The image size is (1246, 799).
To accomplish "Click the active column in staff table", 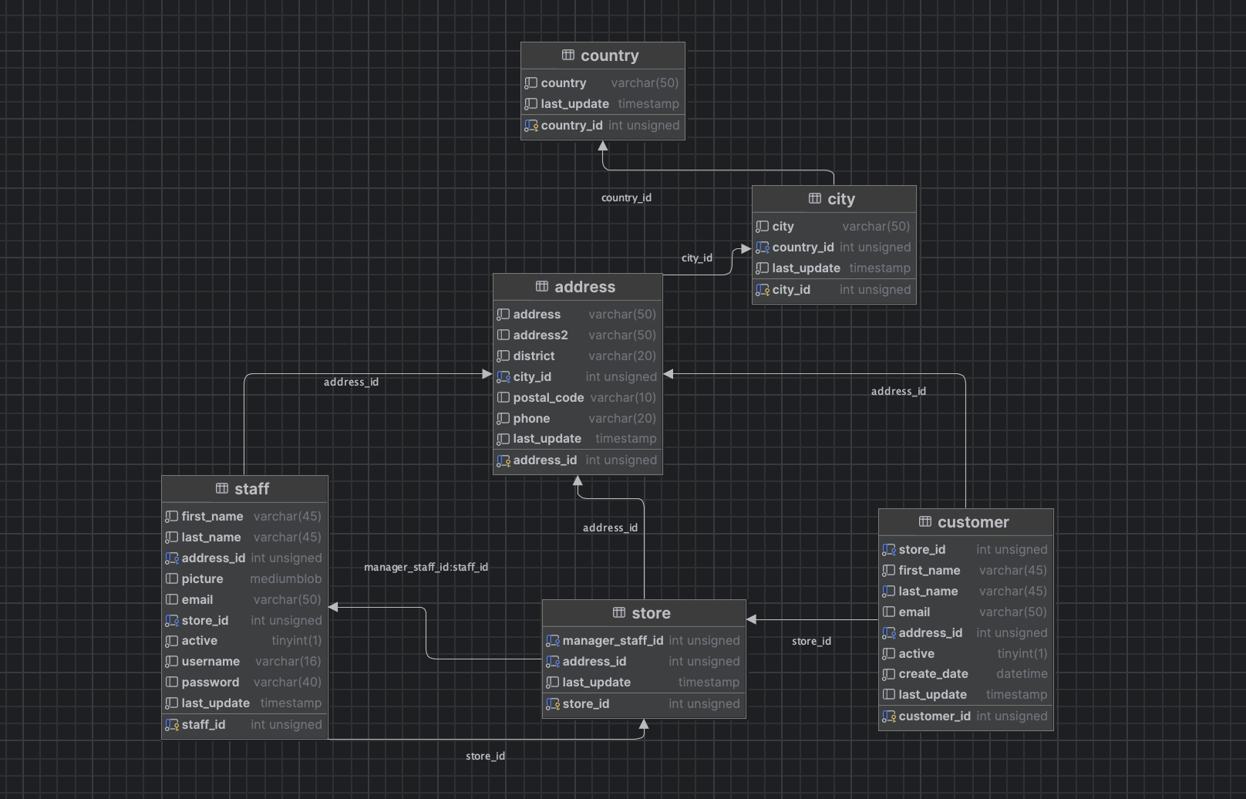I will pyautogui.click(x=244, y=640).
